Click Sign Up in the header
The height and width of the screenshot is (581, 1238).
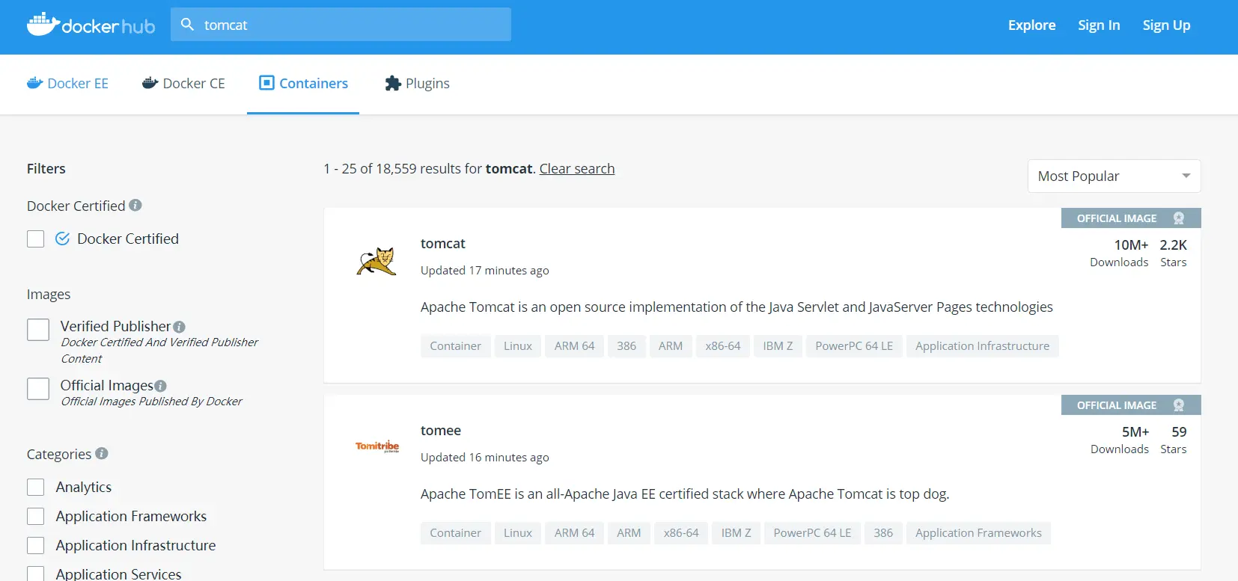pos(1166,25)
